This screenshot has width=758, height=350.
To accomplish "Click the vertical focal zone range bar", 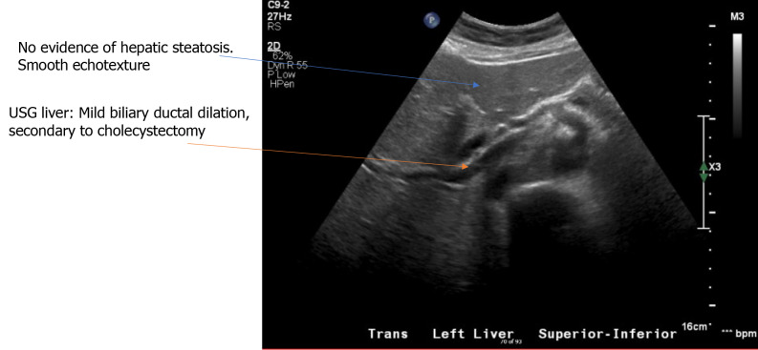I will coord(704,172).
